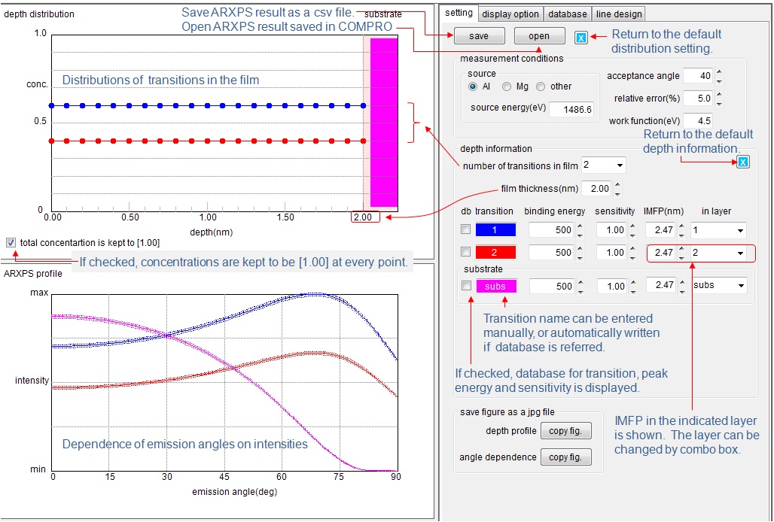The image size is (774, 522).
Task: Select the 'other' source option
Action: point(539,86)
